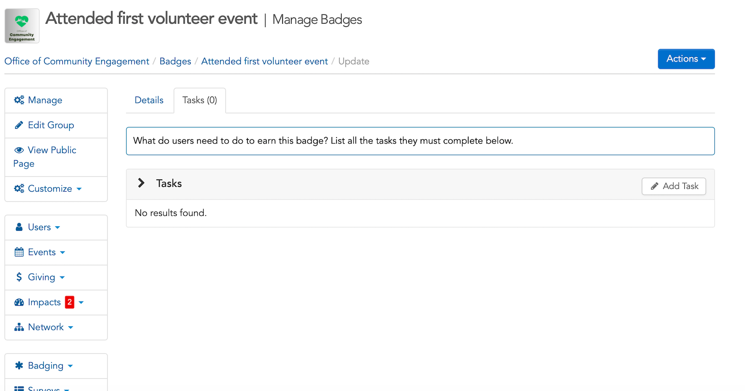Click the Update breadcrumb text
Viewport: 745px width, 391px height.
[354, 61]
